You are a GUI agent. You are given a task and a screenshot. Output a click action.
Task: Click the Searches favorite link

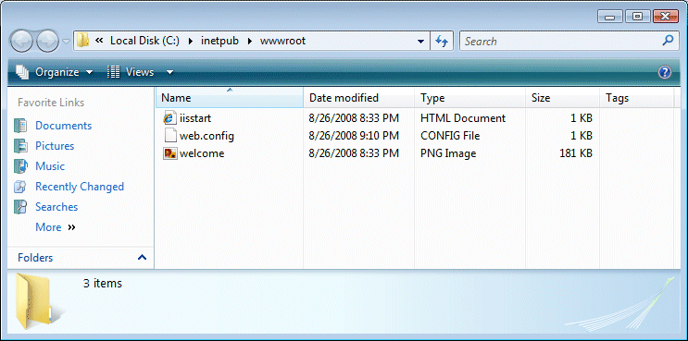point(56,207)
